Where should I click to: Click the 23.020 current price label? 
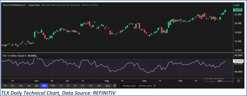(238, 10)
